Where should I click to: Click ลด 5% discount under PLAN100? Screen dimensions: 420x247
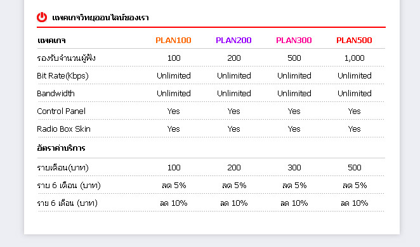tap(174, 185)
